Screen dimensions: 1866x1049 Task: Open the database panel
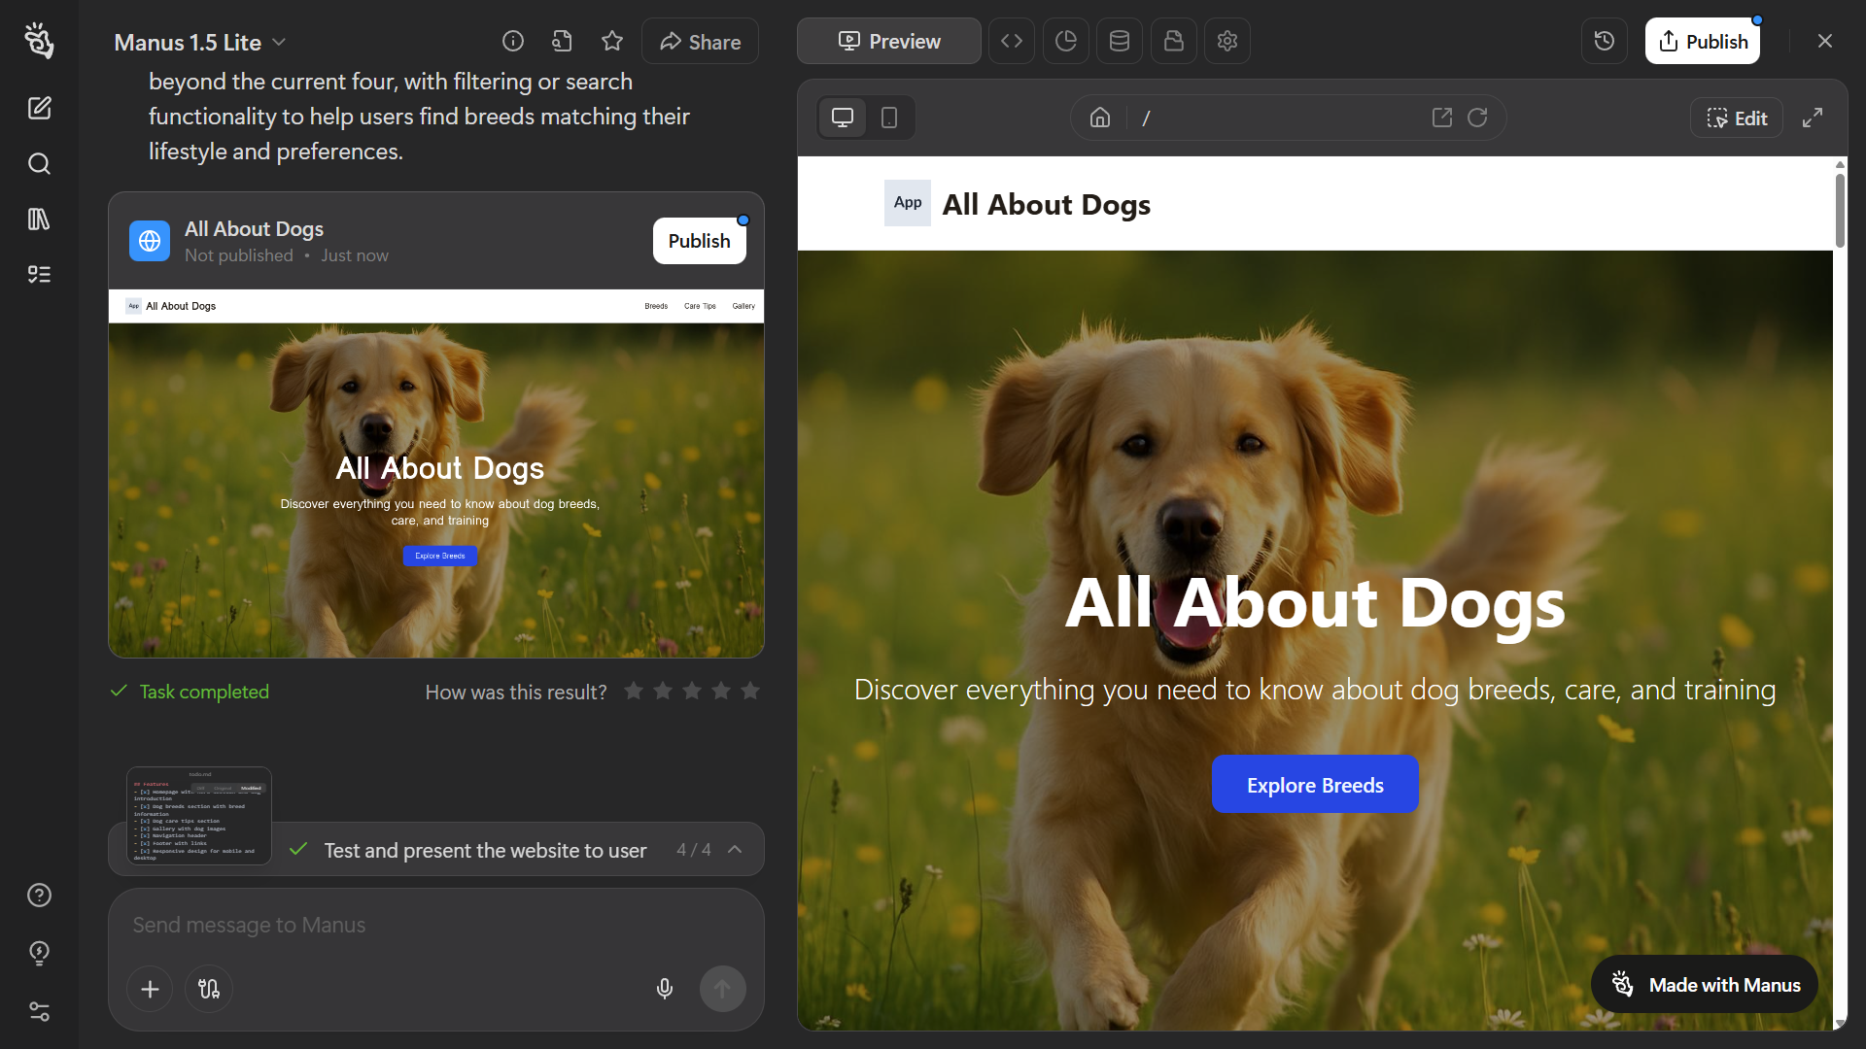1120,41
